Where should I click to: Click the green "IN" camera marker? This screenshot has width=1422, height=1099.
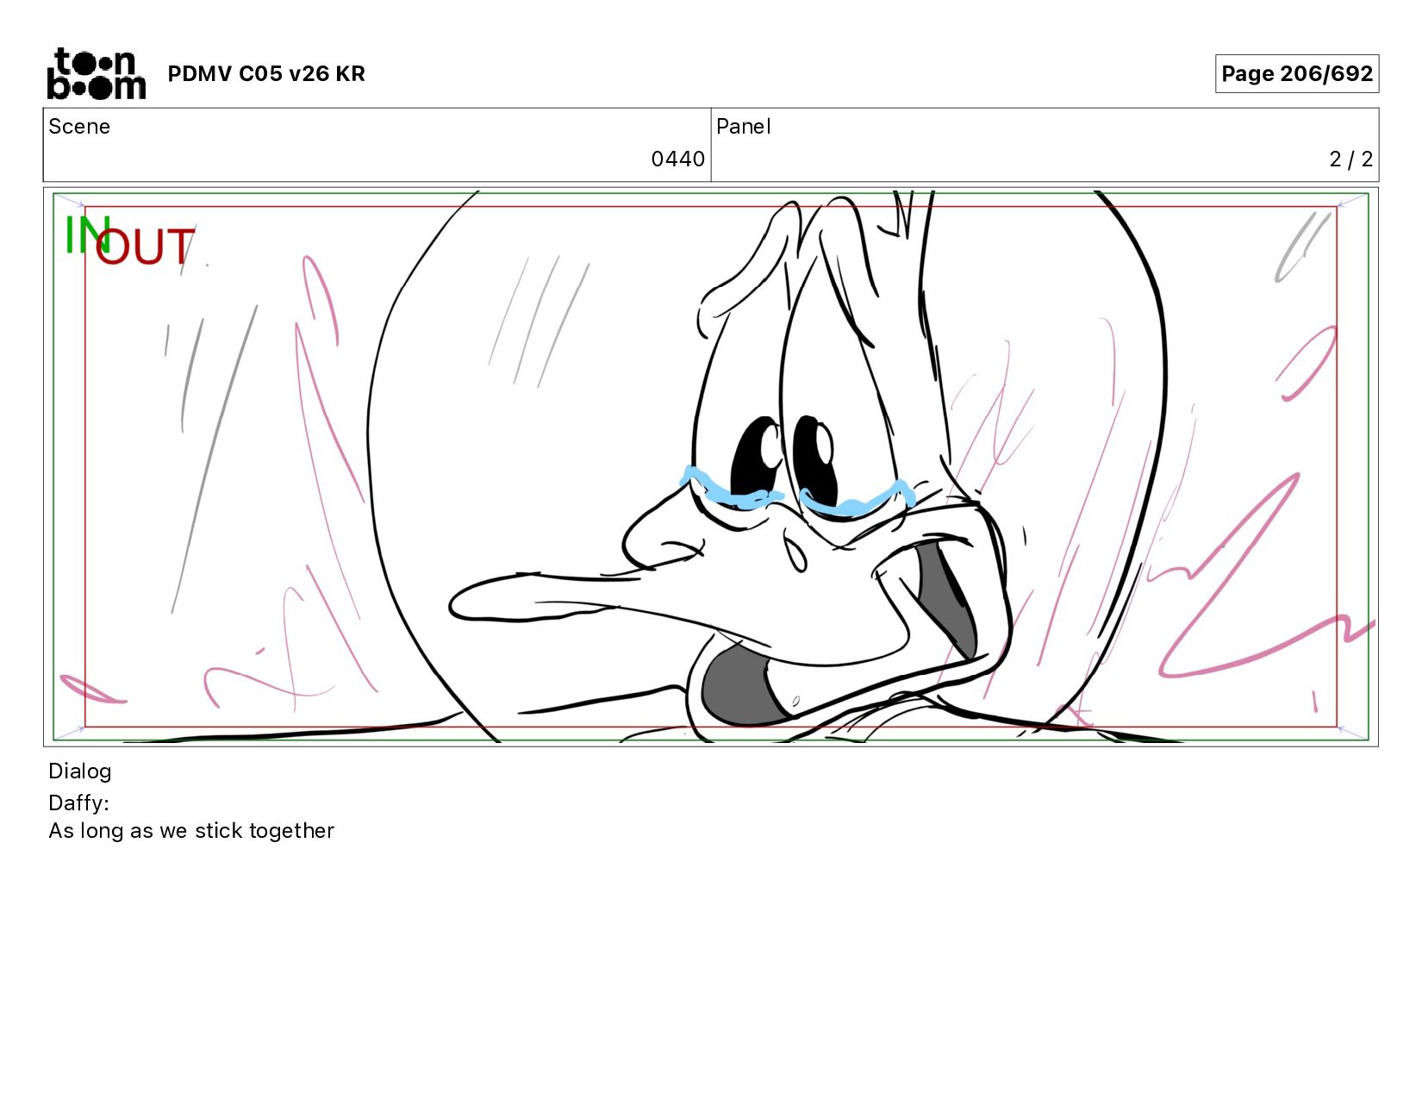[86, 234]
